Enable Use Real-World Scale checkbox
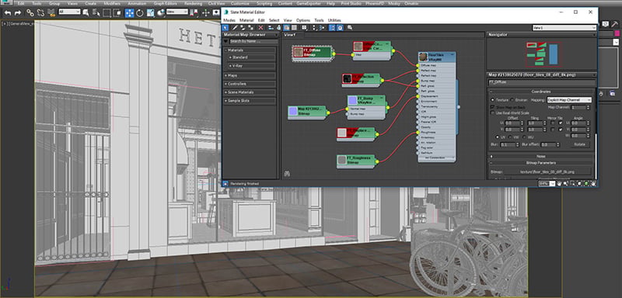Screen dimensions: 622x298 [492, 113]
